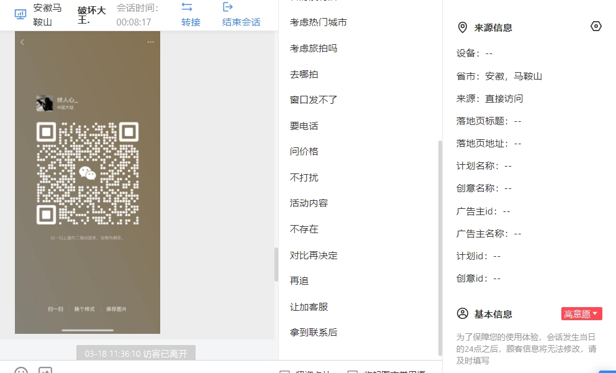This screenshot has height=373, width=616.
Task: Select quick reply 窗口发不了
Action: (x=314, y=100)
